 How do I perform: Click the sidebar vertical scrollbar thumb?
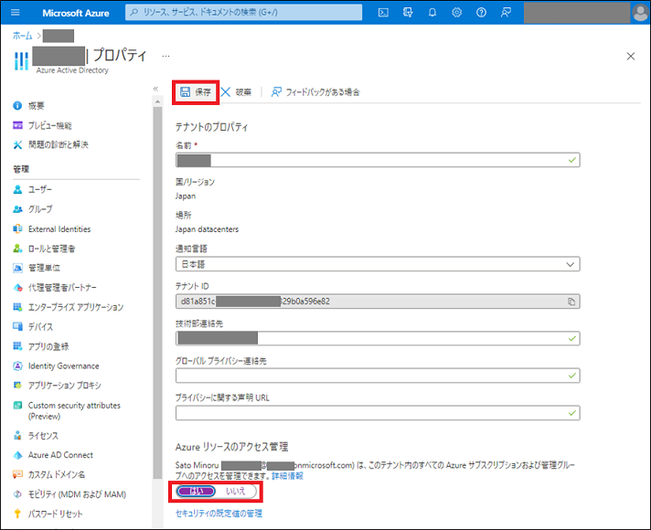157,292
